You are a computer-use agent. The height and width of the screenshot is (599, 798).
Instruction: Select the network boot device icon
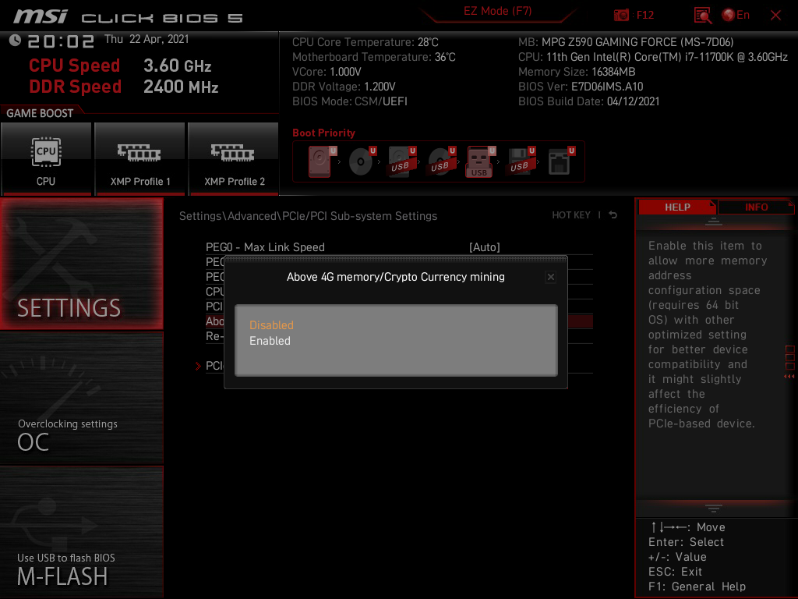point(561,161)
